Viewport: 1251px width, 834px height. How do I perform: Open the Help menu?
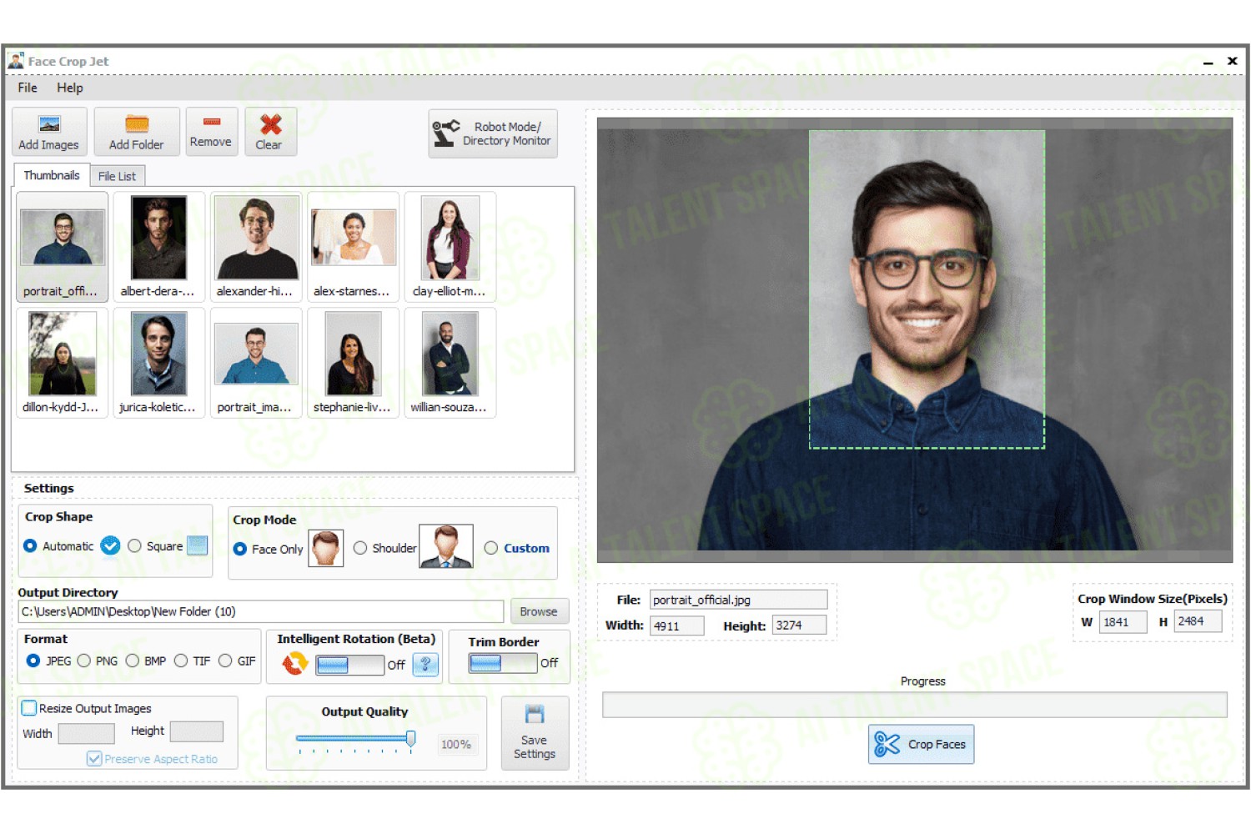70,88
